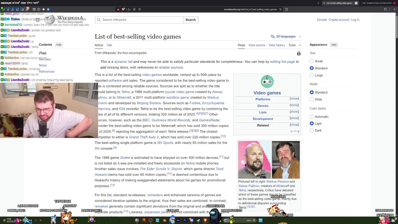
Task: Open the Brave browser icon in taskbar
Action: pos(206,220)
